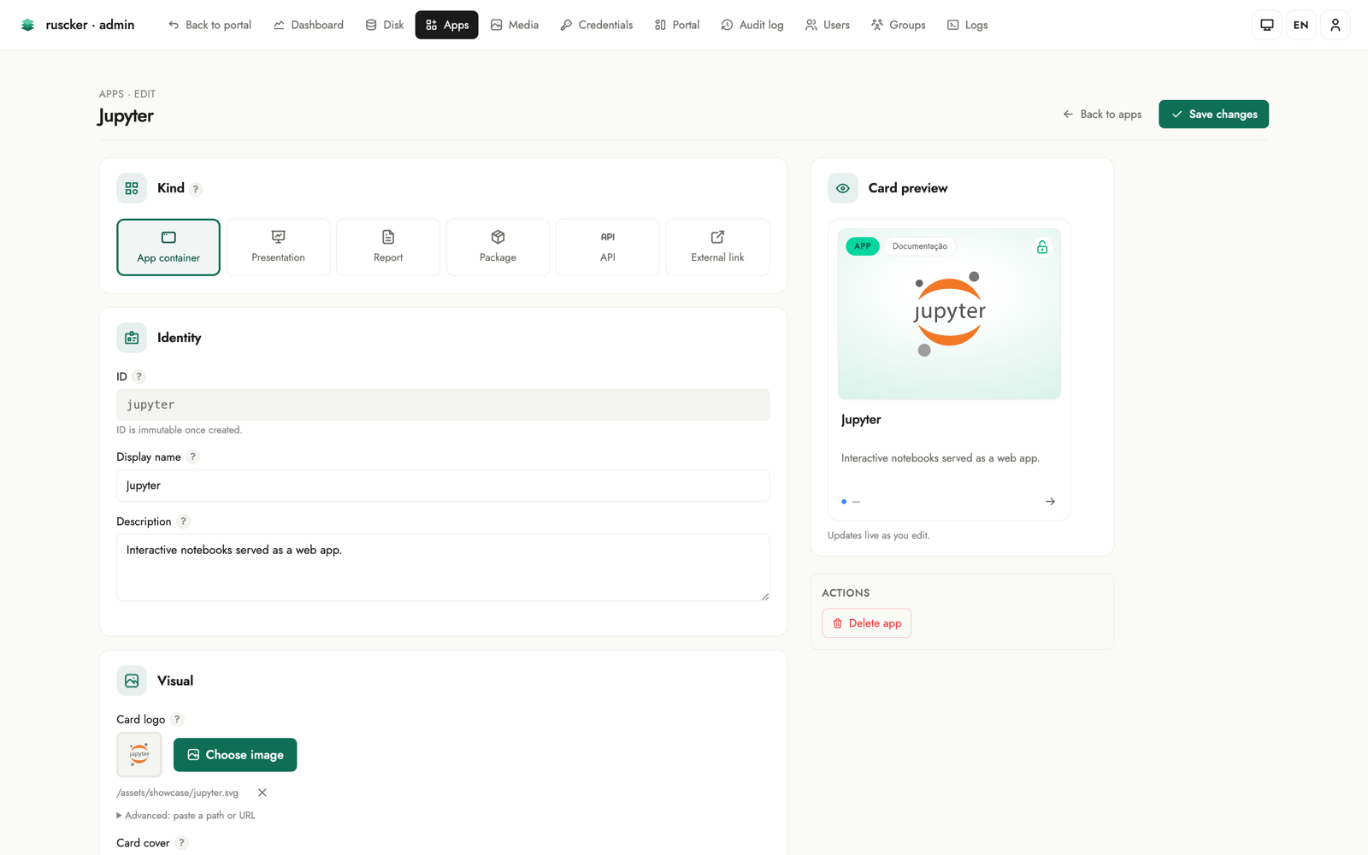Screen dimensions: 1368x855
Task: Open the user profile icon
Action: (1336, 25)
